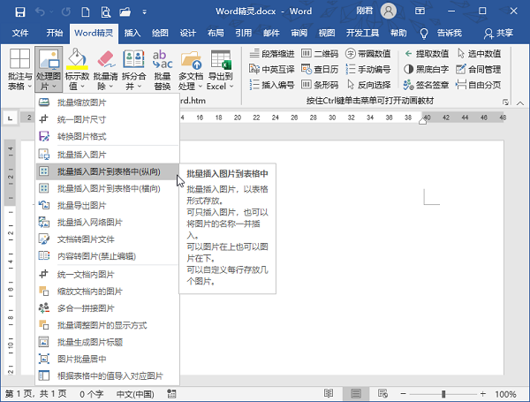530x402 pixels.
Task: Expand the 标示数值 highlight dropdown
Action: [x=78, y=70]
